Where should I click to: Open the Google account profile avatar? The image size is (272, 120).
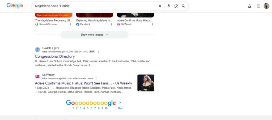click(266, 6)
